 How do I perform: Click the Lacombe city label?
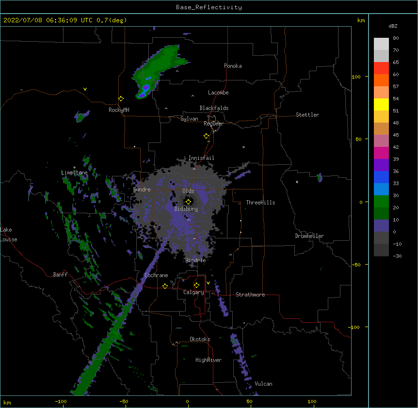[x=218, y=93]
